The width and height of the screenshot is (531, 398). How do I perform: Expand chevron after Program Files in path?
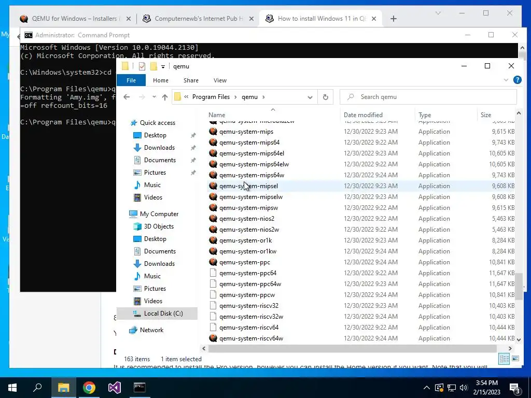click(236, 97)
